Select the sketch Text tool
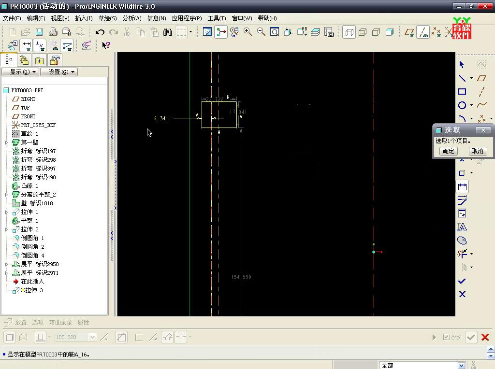 click(x=462, y=227)
